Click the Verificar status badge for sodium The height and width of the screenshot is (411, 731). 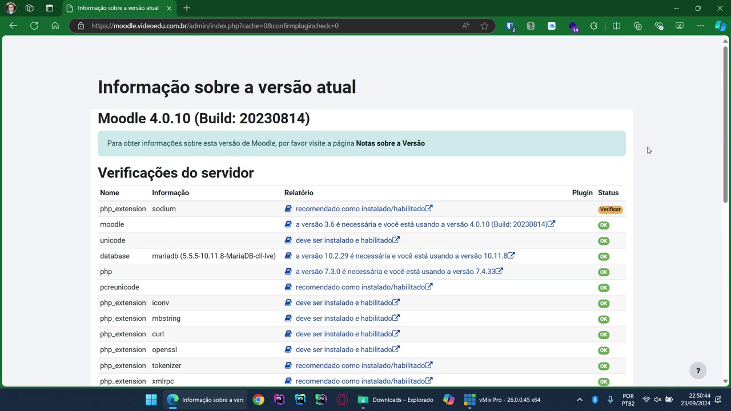[x=610, y=209]
